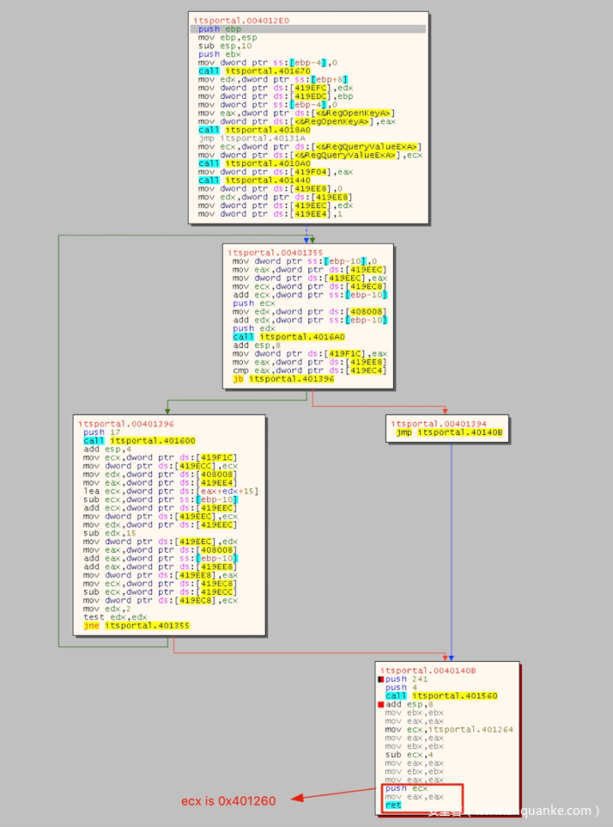Click the call itsportal.4018A0 instruction

pyautogui.click(x=245, y=129)
